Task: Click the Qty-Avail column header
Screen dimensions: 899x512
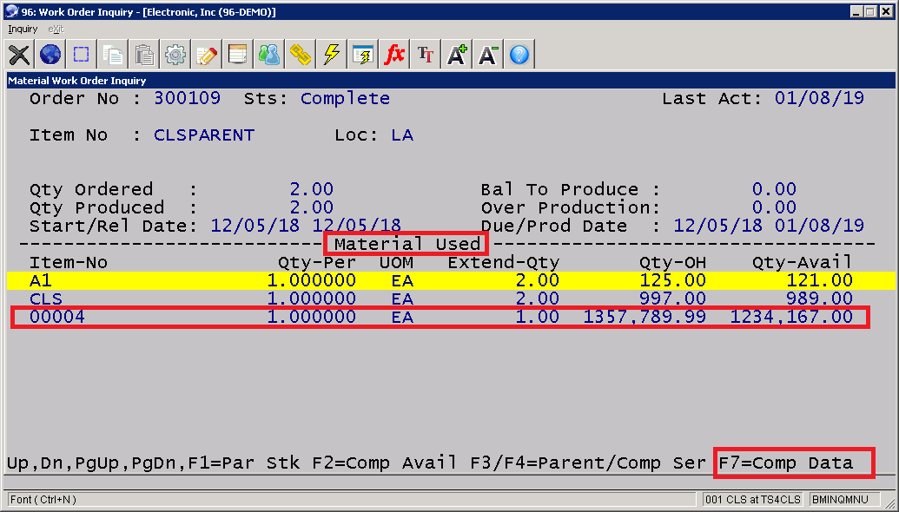Action: coord(802,263)
